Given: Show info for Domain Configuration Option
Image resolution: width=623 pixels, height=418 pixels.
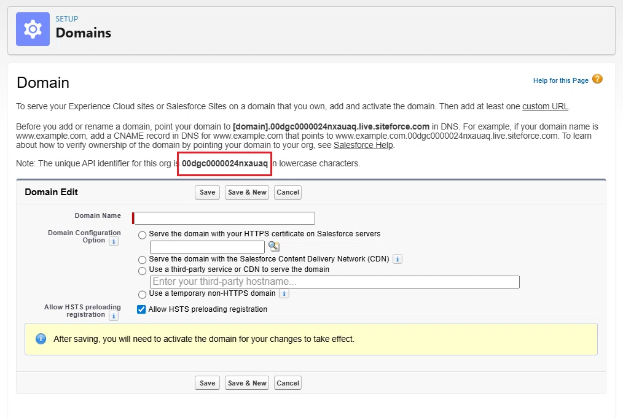Looking at the screenshot, I should 114,241.
